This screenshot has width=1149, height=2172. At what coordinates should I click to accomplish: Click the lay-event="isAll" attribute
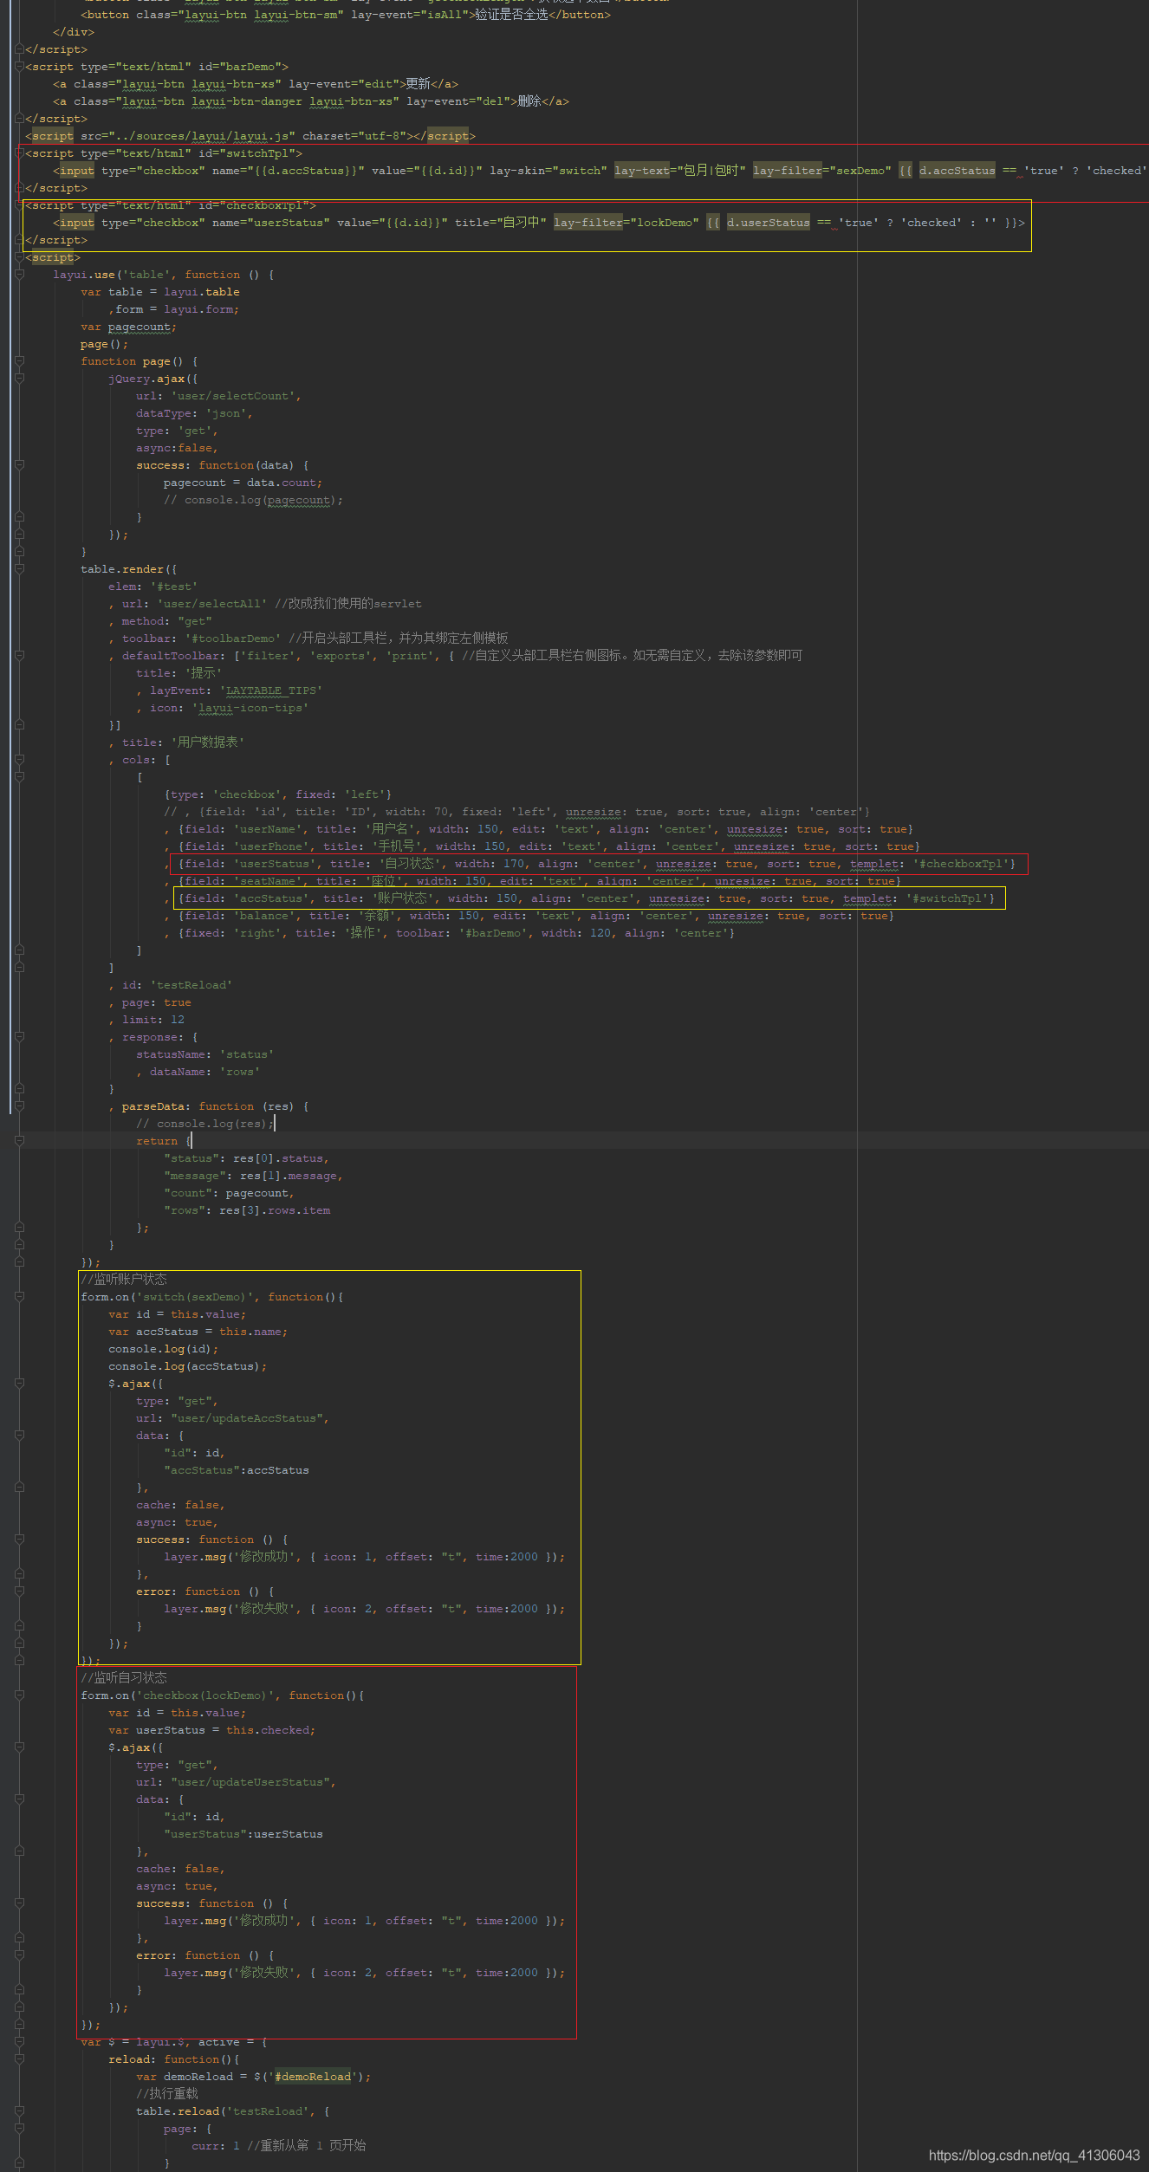coord(410,15)
